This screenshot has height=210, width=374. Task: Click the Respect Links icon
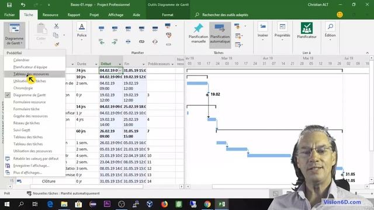coord(169,35)
